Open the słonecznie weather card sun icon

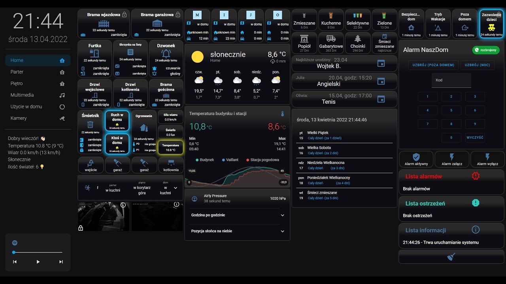point(197,57)
